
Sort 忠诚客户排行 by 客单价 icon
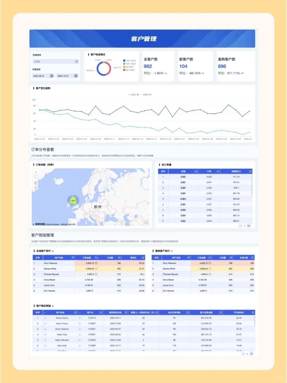[143, 258]
